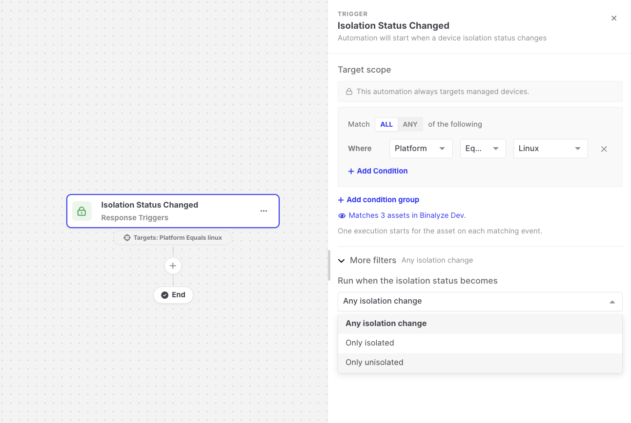Click Response Triggers subtitle on the node
Screen dimensions: 631x423
[x=135, y=218]
